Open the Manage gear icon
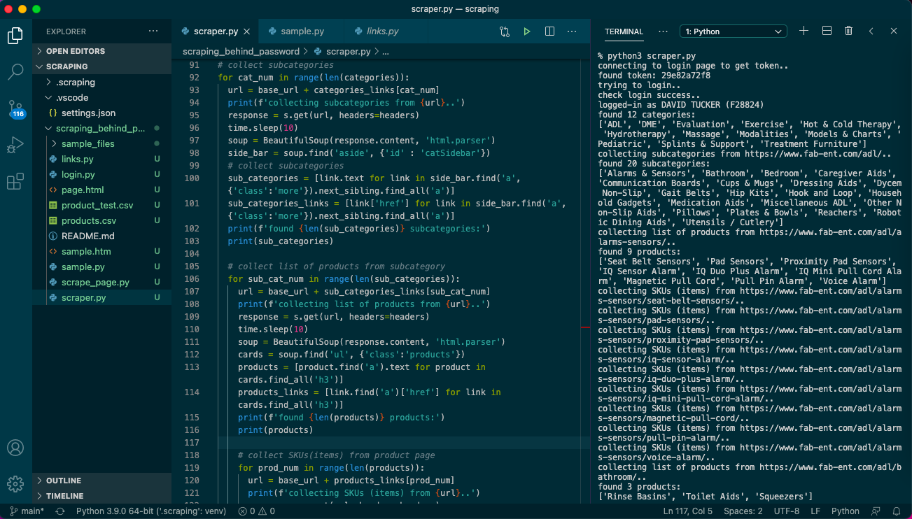Viewport: 912px width, 519px height. 15,483
